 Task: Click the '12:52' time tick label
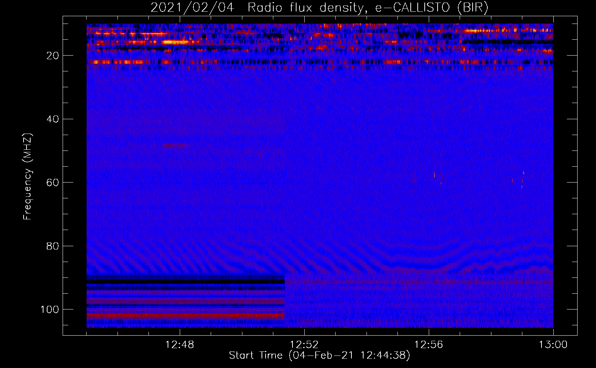(x=304, y=345)
